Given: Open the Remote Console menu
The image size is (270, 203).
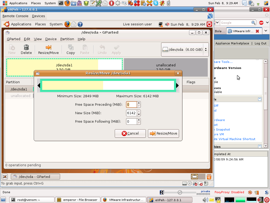Looking at the screenshot, I should 15,16.
